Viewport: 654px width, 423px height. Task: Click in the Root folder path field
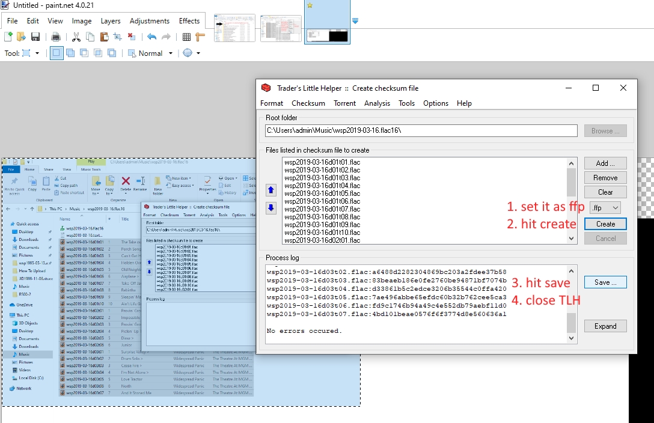coord(421,130)
